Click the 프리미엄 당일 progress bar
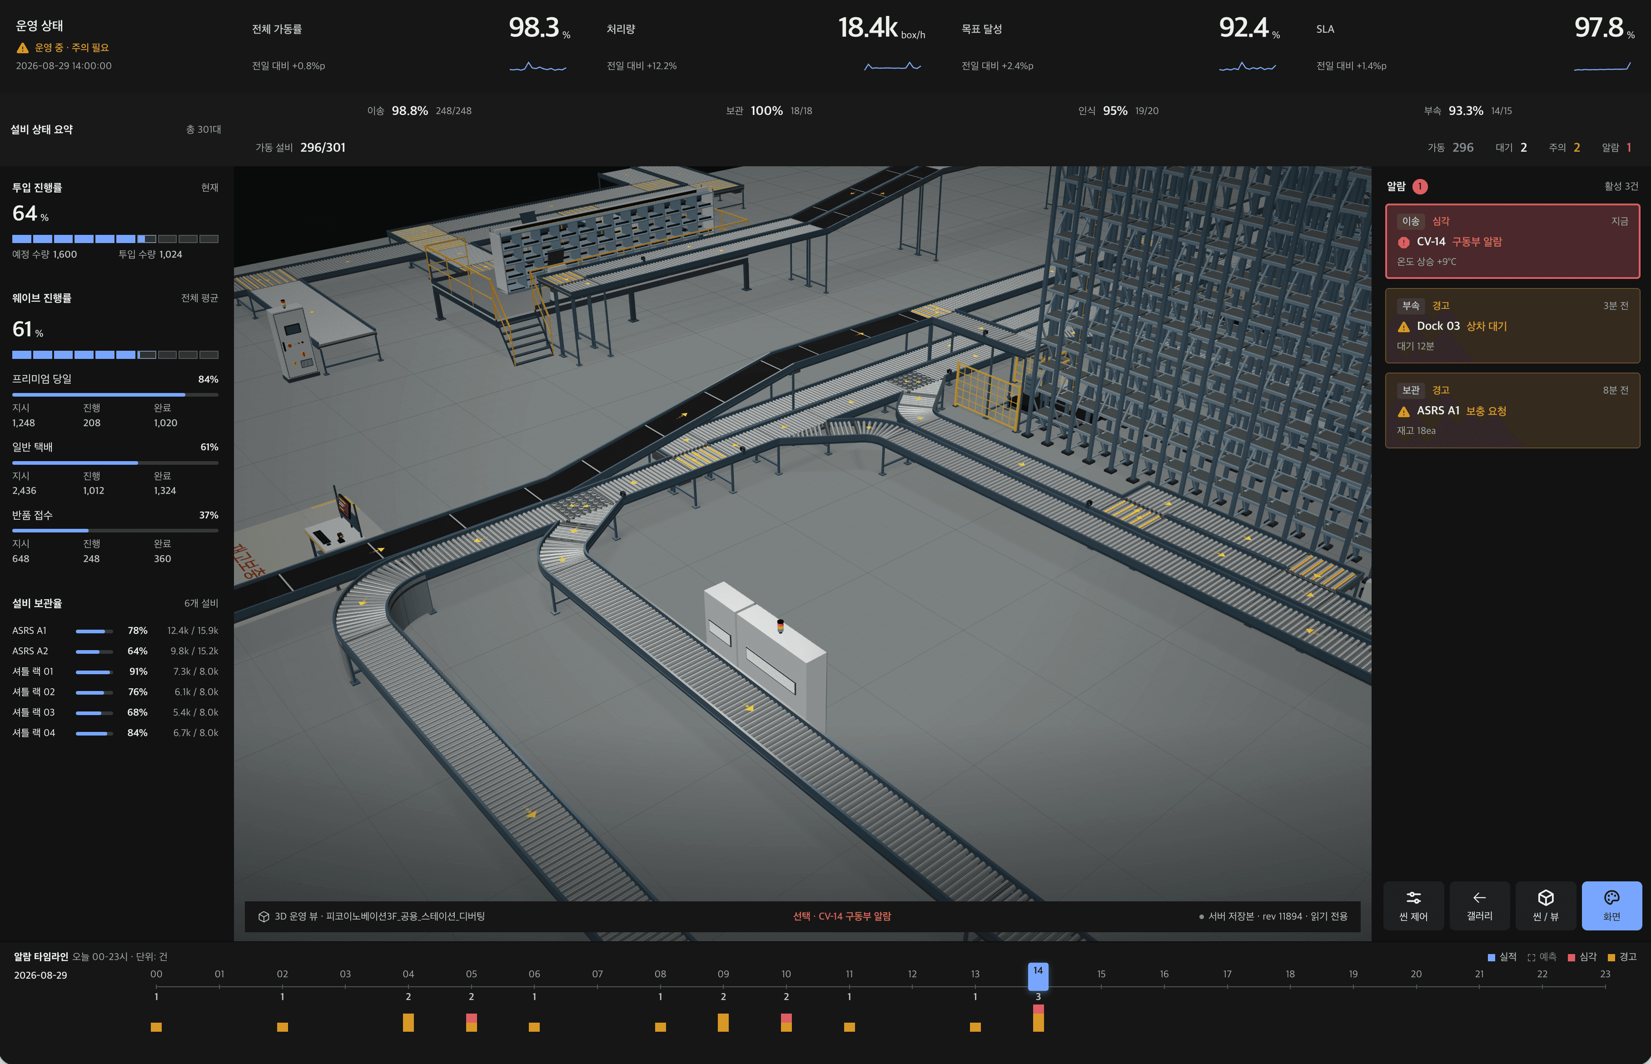This screenshot has height=1064, width=1651. coord(115,395)
